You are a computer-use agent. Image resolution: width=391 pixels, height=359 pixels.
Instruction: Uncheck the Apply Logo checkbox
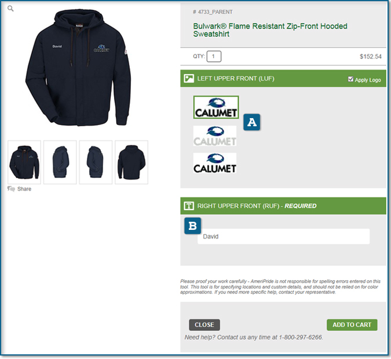pyautogui.click(x=350, y=79)
